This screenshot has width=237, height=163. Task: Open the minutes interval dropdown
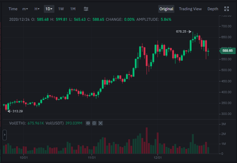(25, 9)
